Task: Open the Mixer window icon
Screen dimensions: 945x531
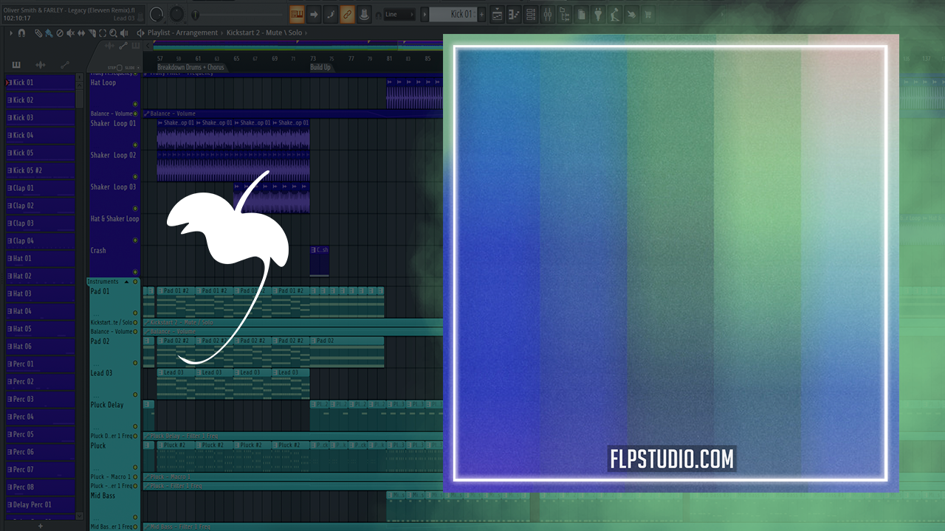Action: point(548,14)
